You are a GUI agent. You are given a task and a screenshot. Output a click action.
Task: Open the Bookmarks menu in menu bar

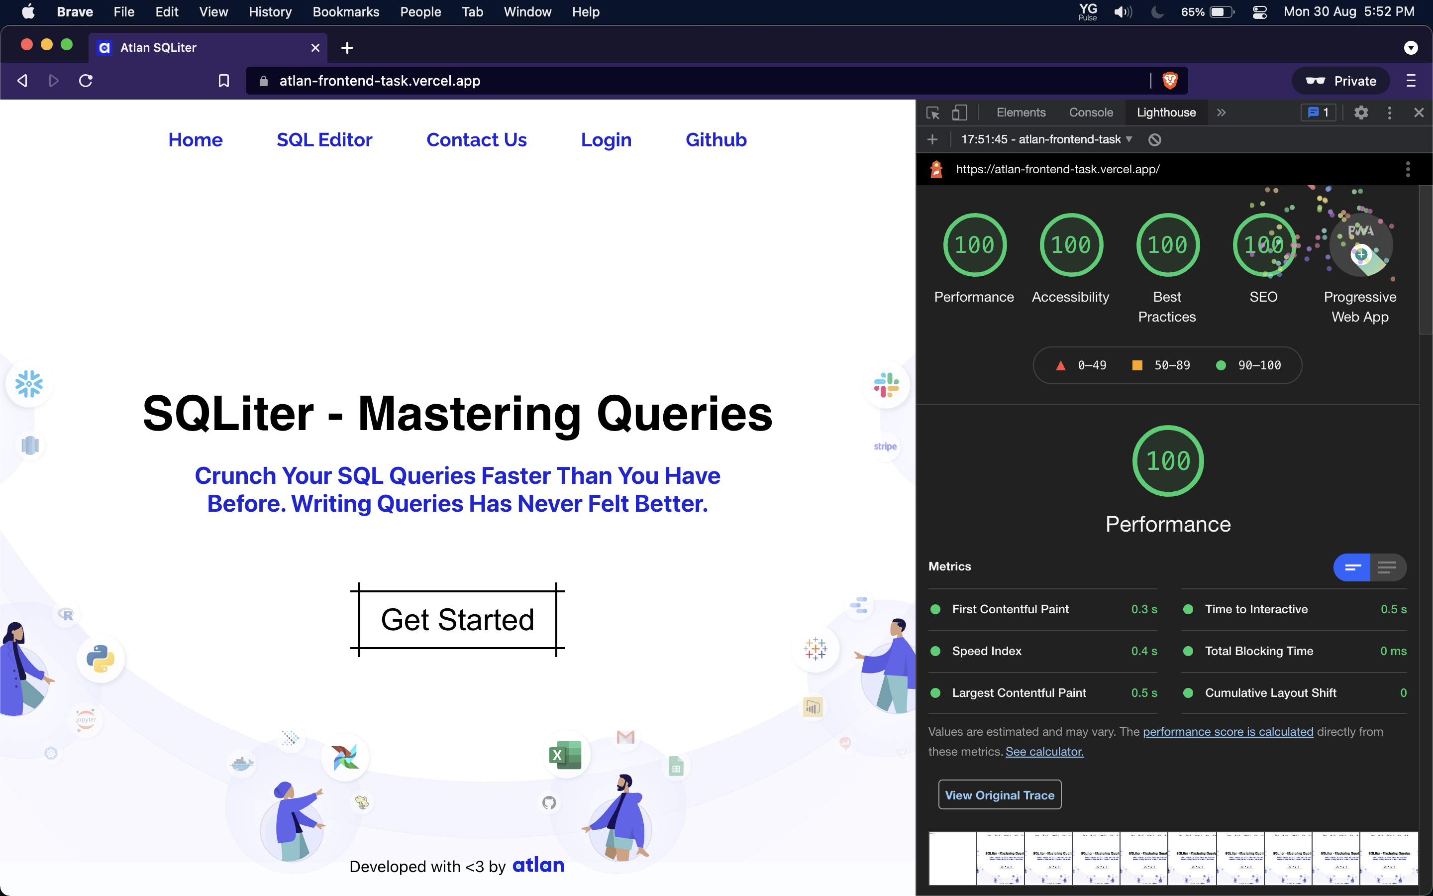click(x=346, y=12)
